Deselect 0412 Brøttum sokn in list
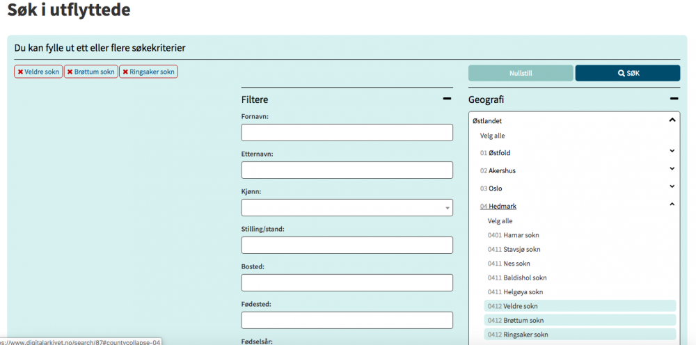This screenshot has height=345, width=696. coord(580,320)
